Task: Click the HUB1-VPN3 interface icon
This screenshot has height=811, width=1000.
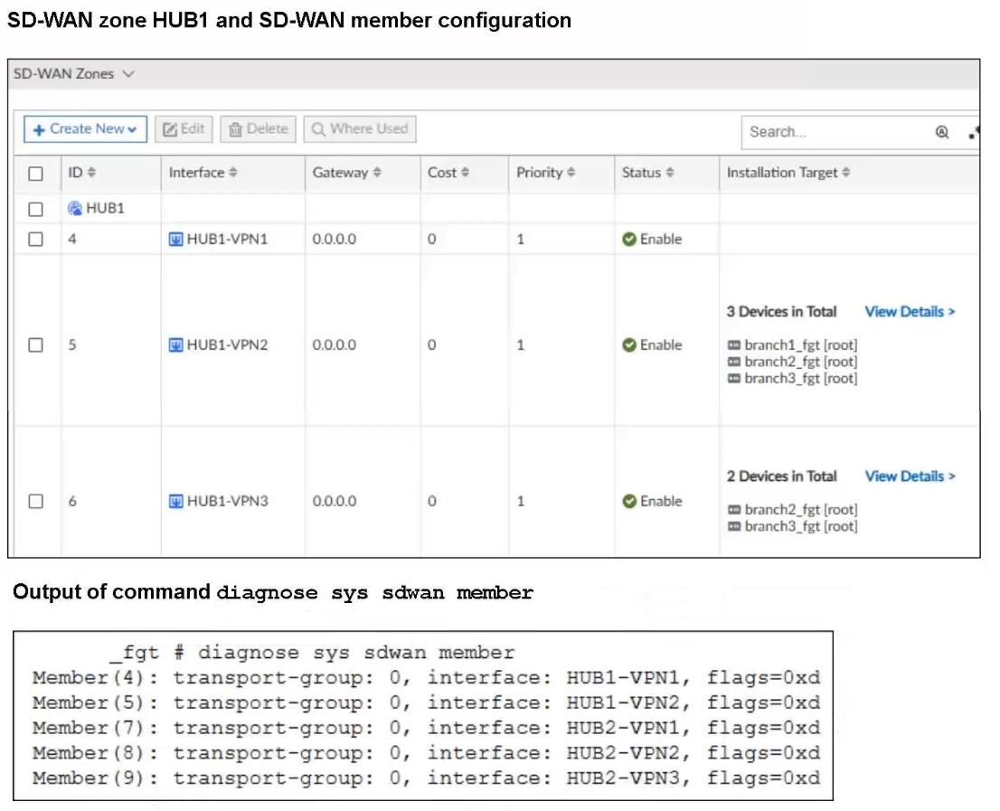Action: pyautogui.click(x=175, y=501)
